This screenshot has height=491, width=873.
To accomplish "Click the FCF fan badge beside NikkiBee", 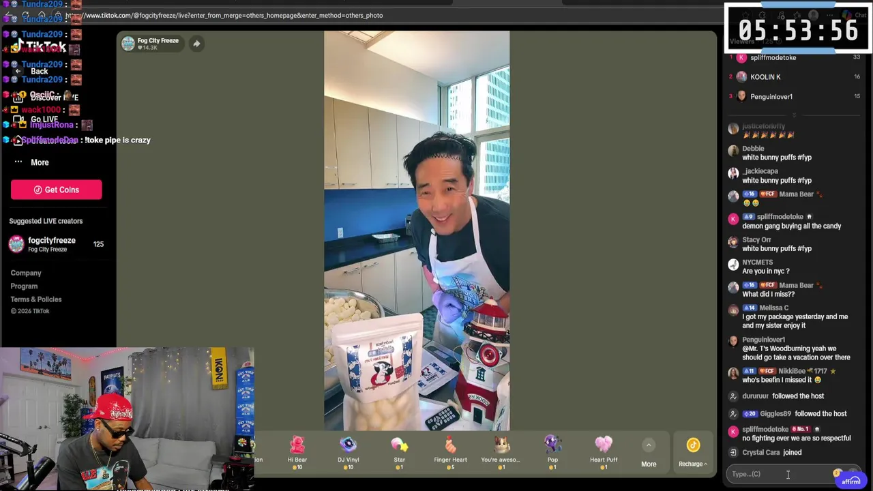I will coord(767,372).
